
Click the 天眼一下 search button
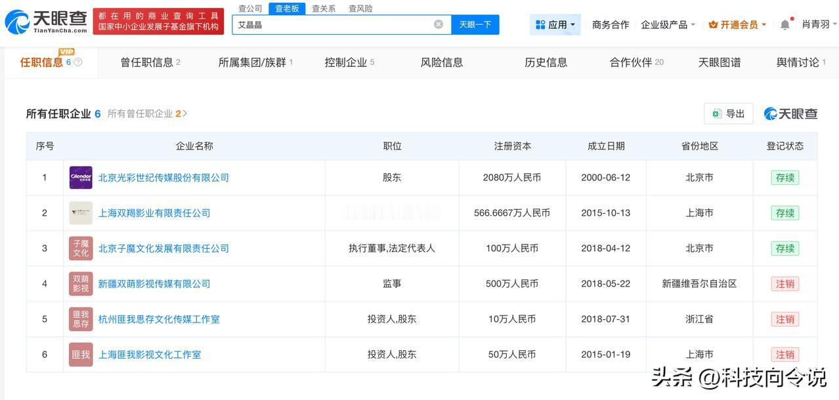(475, 24)
